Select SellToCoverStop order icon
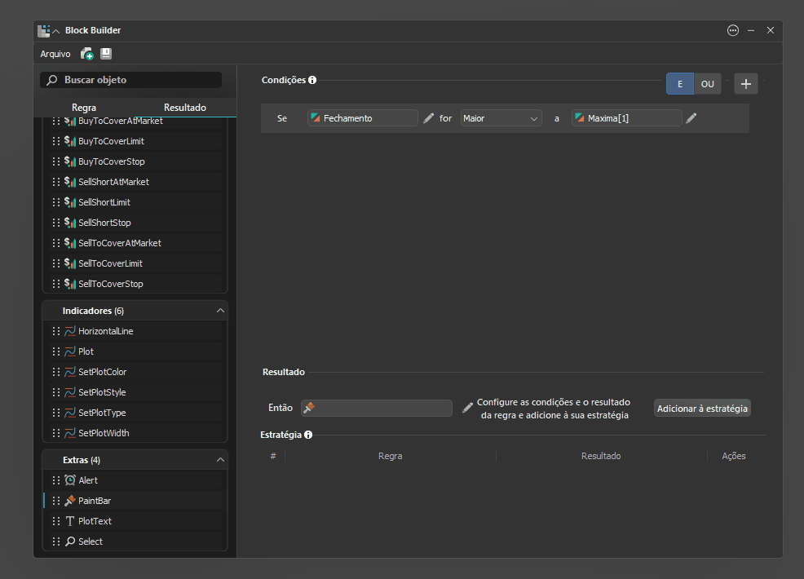Screen dimensions: 804x579 (70, 284)
